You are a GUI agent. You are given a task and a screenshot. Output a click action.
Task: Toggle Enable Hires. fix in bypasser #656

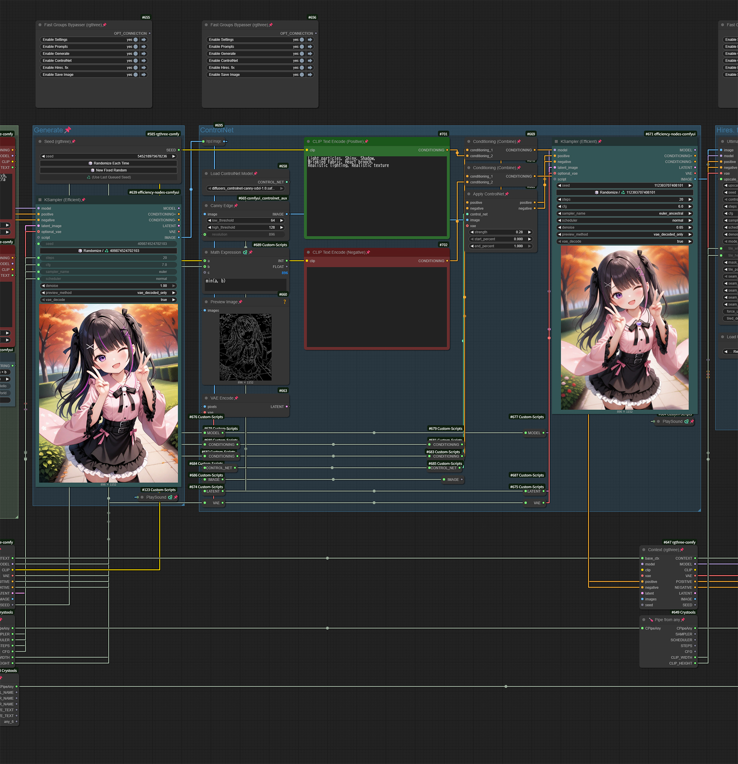click(x=302, y=68)
